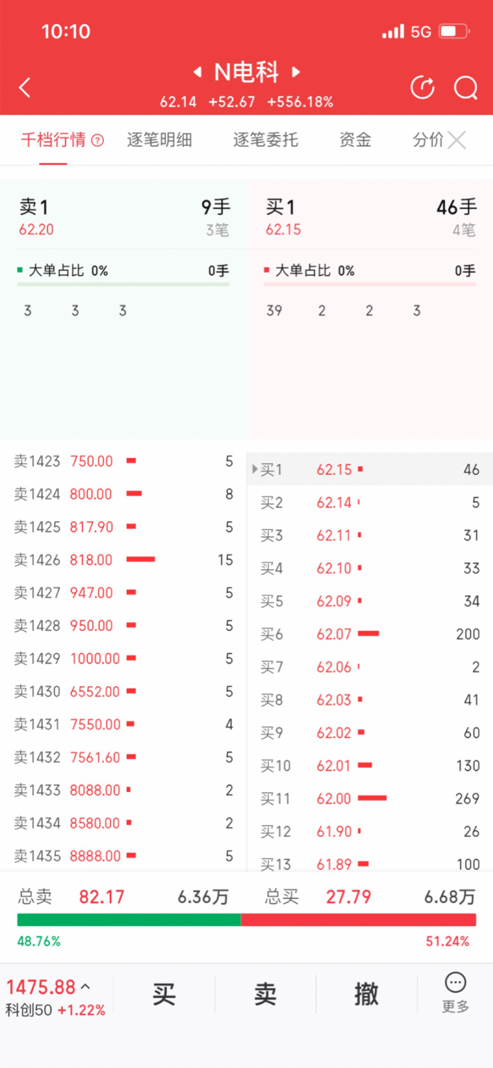The width and height of the screenshot is (493, 1068).
Task: Open search with the magnifier icon
Action: click(465, 87)
